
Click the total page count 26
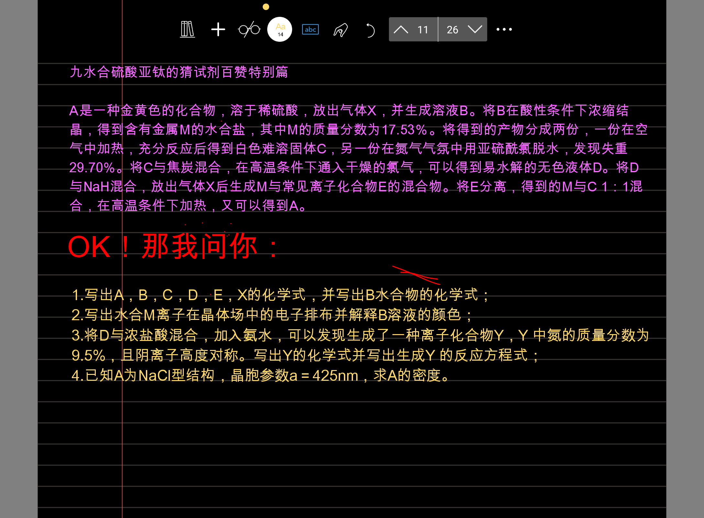tap(452, 30)
